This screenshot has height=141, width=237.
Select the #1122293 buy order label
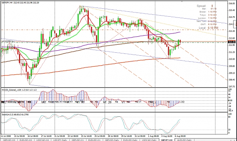tap(8, 41)
